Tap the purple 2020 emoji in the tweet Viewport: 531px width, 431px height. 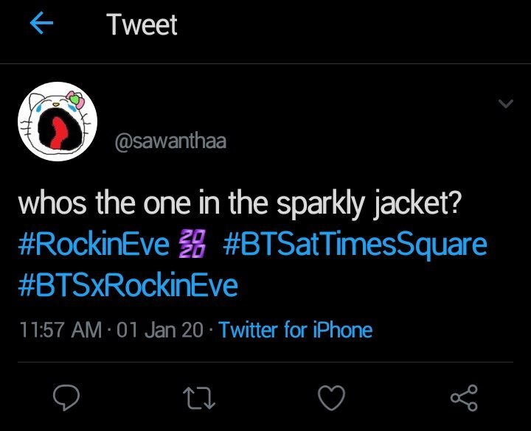pyautogui.click(x=194, y=245)
